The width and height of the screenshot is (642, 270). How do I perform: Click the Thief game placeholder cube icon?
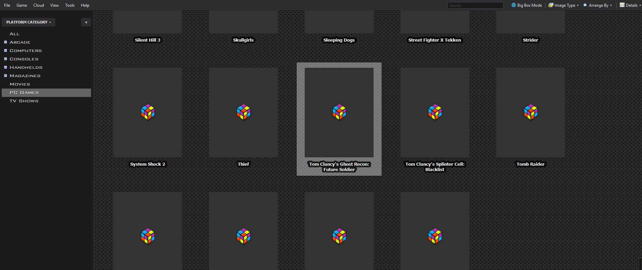coord(244,112)
